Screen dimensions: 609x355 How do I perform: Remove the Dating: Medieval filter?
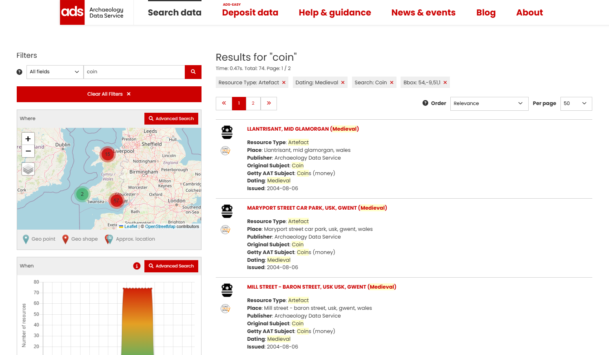coord(343,83)
